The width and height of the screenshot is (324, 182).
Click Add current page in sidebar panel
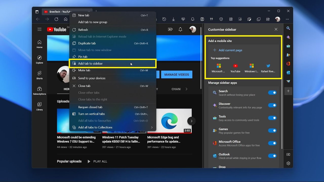coord(228,50)
